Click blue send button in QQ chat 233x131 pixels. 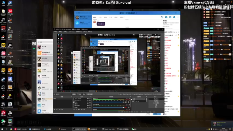tap(156, 114)
